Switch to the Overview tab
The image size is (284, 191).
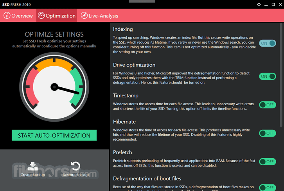click(x=18, y=16)
